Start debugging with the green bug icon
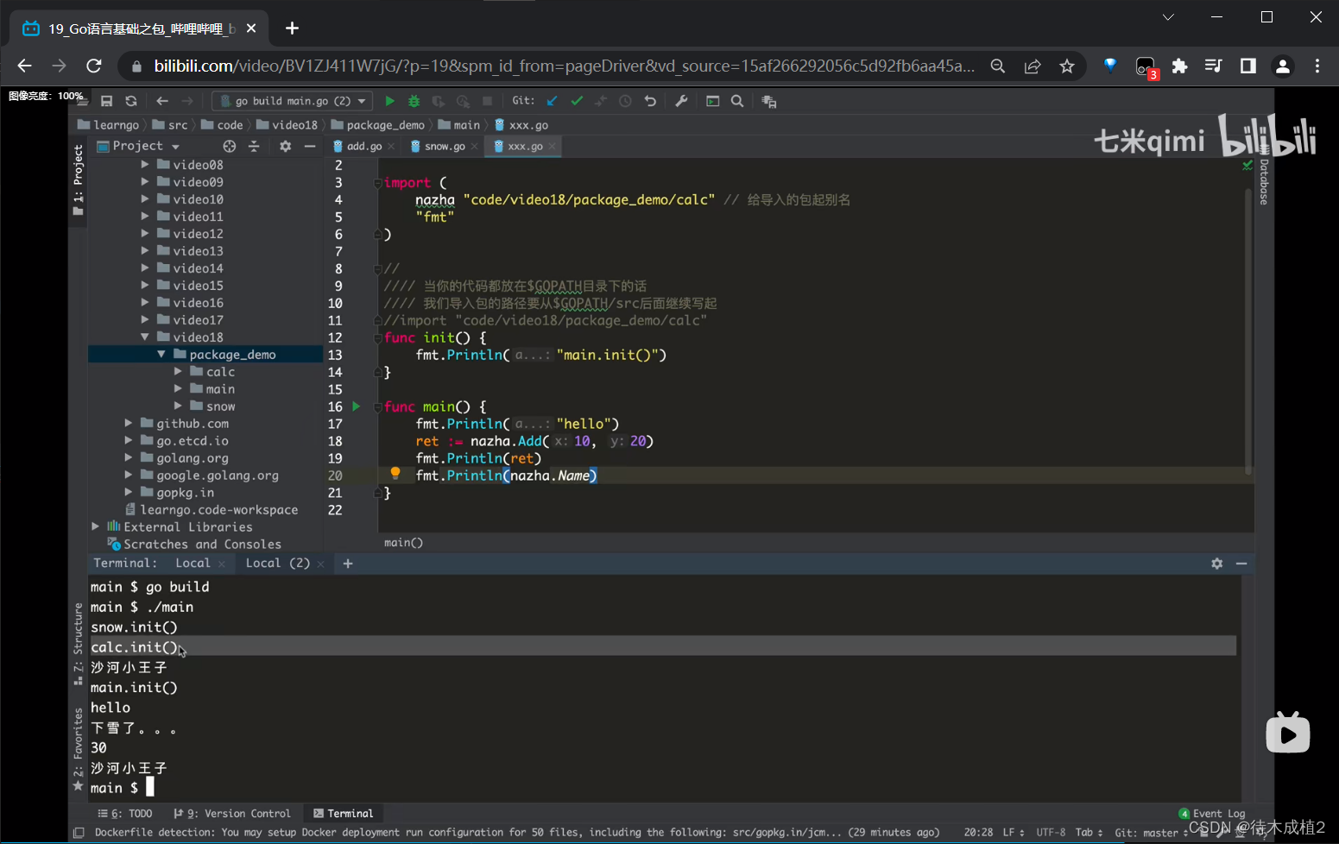 tap(414, 101)
